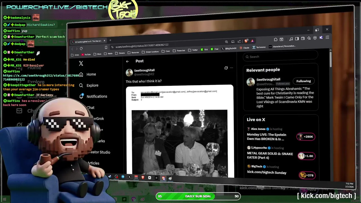
Task: Open 'Monday LIVE: The Epstein Dam' listing
Action: point(267,137)
